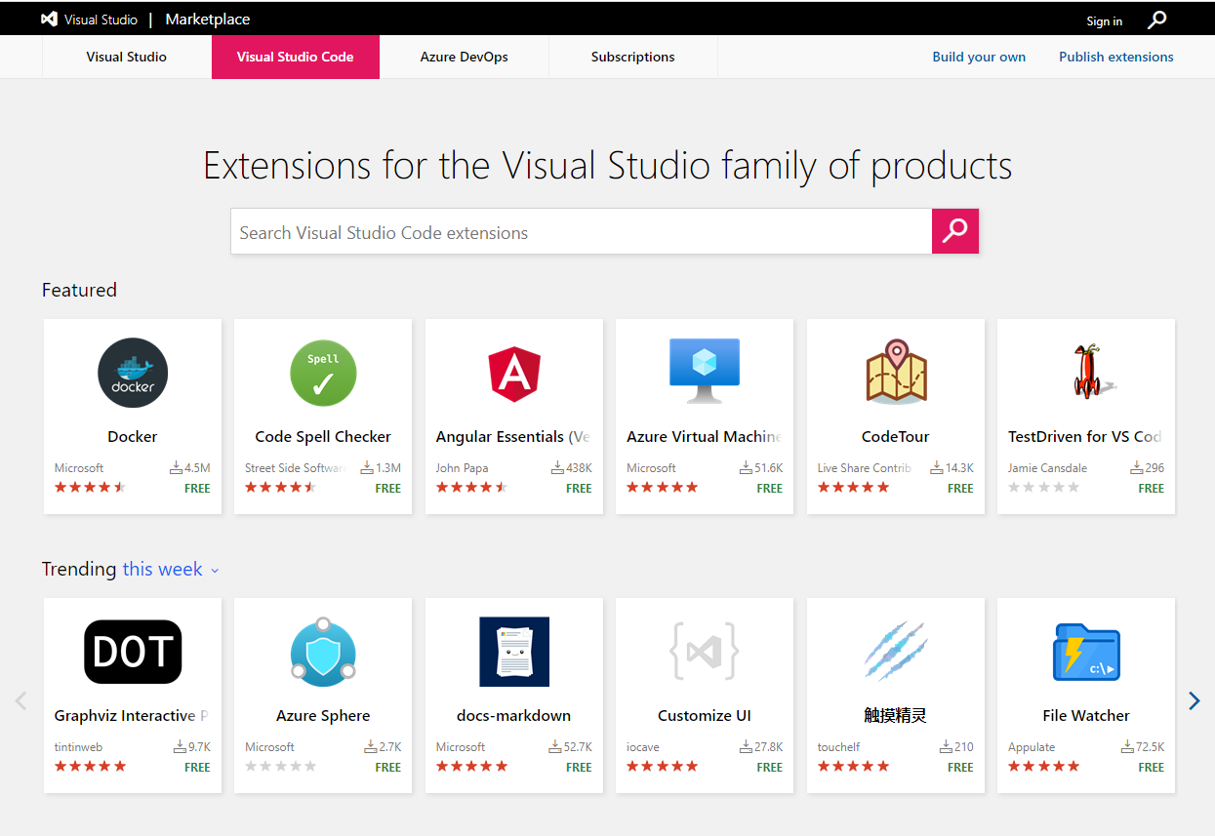Open the File Watcher folder icon

click(x=1086, y=652)
